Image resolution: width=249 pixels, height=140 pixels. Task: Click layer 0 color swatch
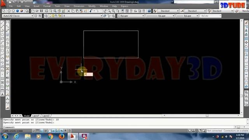coord(62,16)
